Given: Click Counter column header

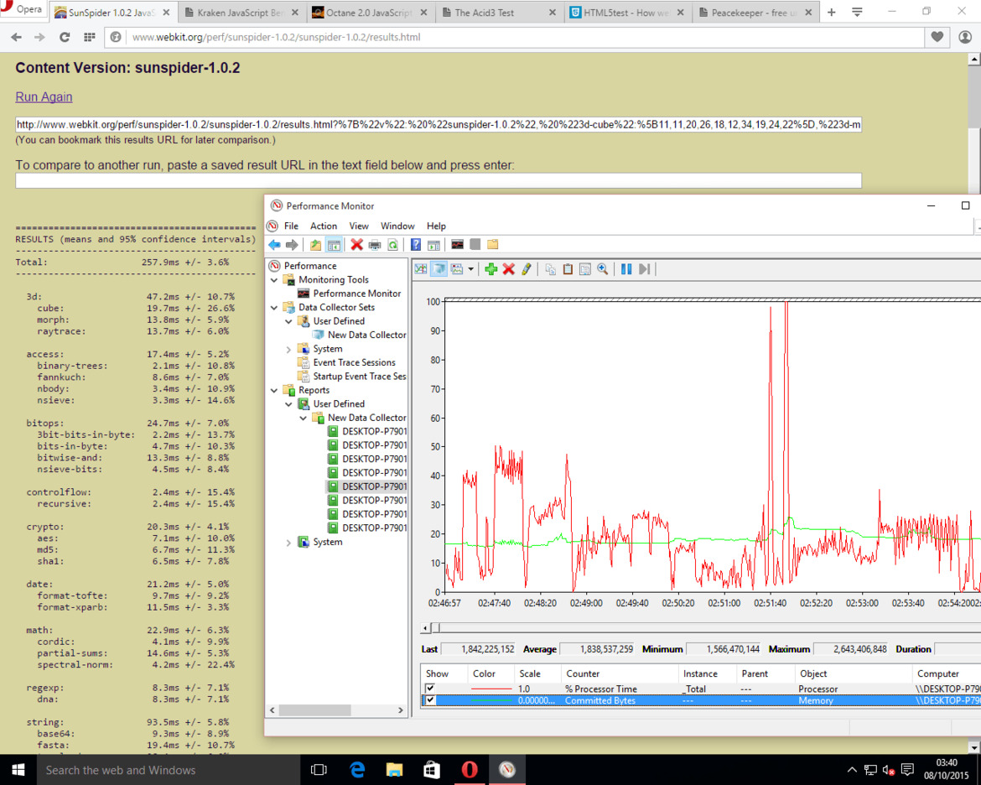Looking at the screenshot, I should pos(620,673).
